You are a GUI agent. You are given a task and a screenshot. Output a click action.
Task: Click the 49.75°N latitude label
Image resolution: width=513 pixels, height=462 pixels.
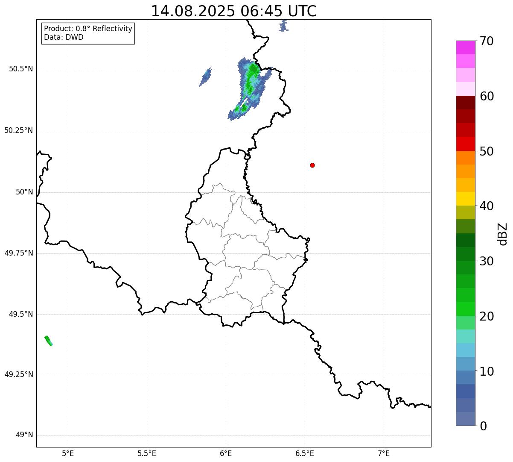pyautogui.click(x=19, y=253)
